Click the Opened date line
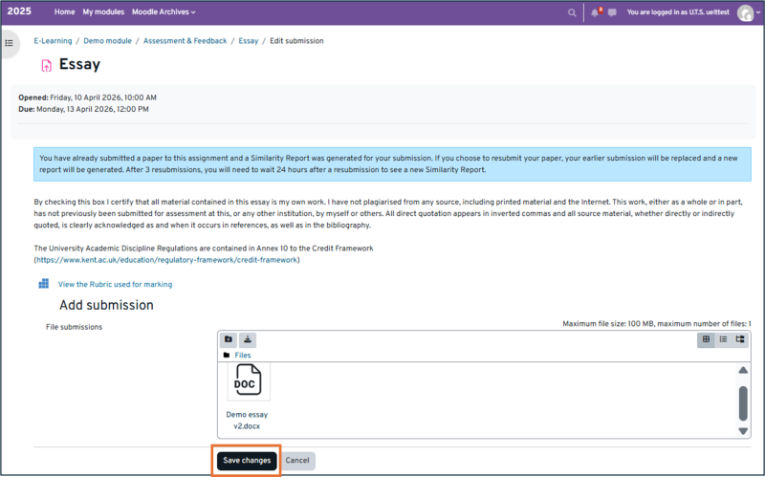 [x=87, y=98]
